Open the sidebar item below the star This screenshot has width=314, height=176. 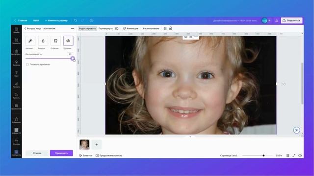coord(16,131)
